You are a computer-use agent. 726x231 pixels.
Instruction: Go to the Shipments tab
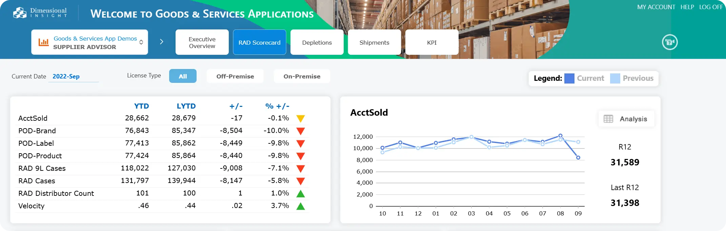click(x=375, y=42)
